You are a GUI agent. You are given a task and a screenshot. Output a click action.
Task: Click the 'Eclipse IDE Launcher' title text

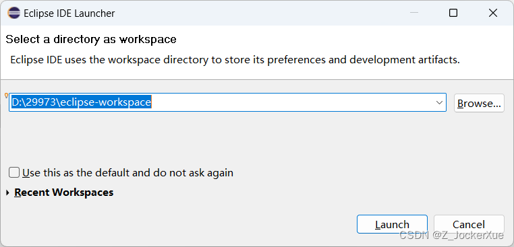pyautogui.click(x=69, y=13)
